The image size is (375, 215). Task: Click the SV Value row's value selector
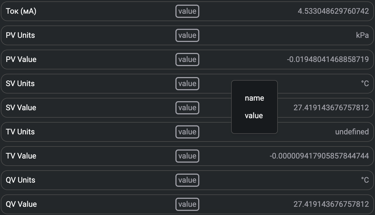[187, 108]
